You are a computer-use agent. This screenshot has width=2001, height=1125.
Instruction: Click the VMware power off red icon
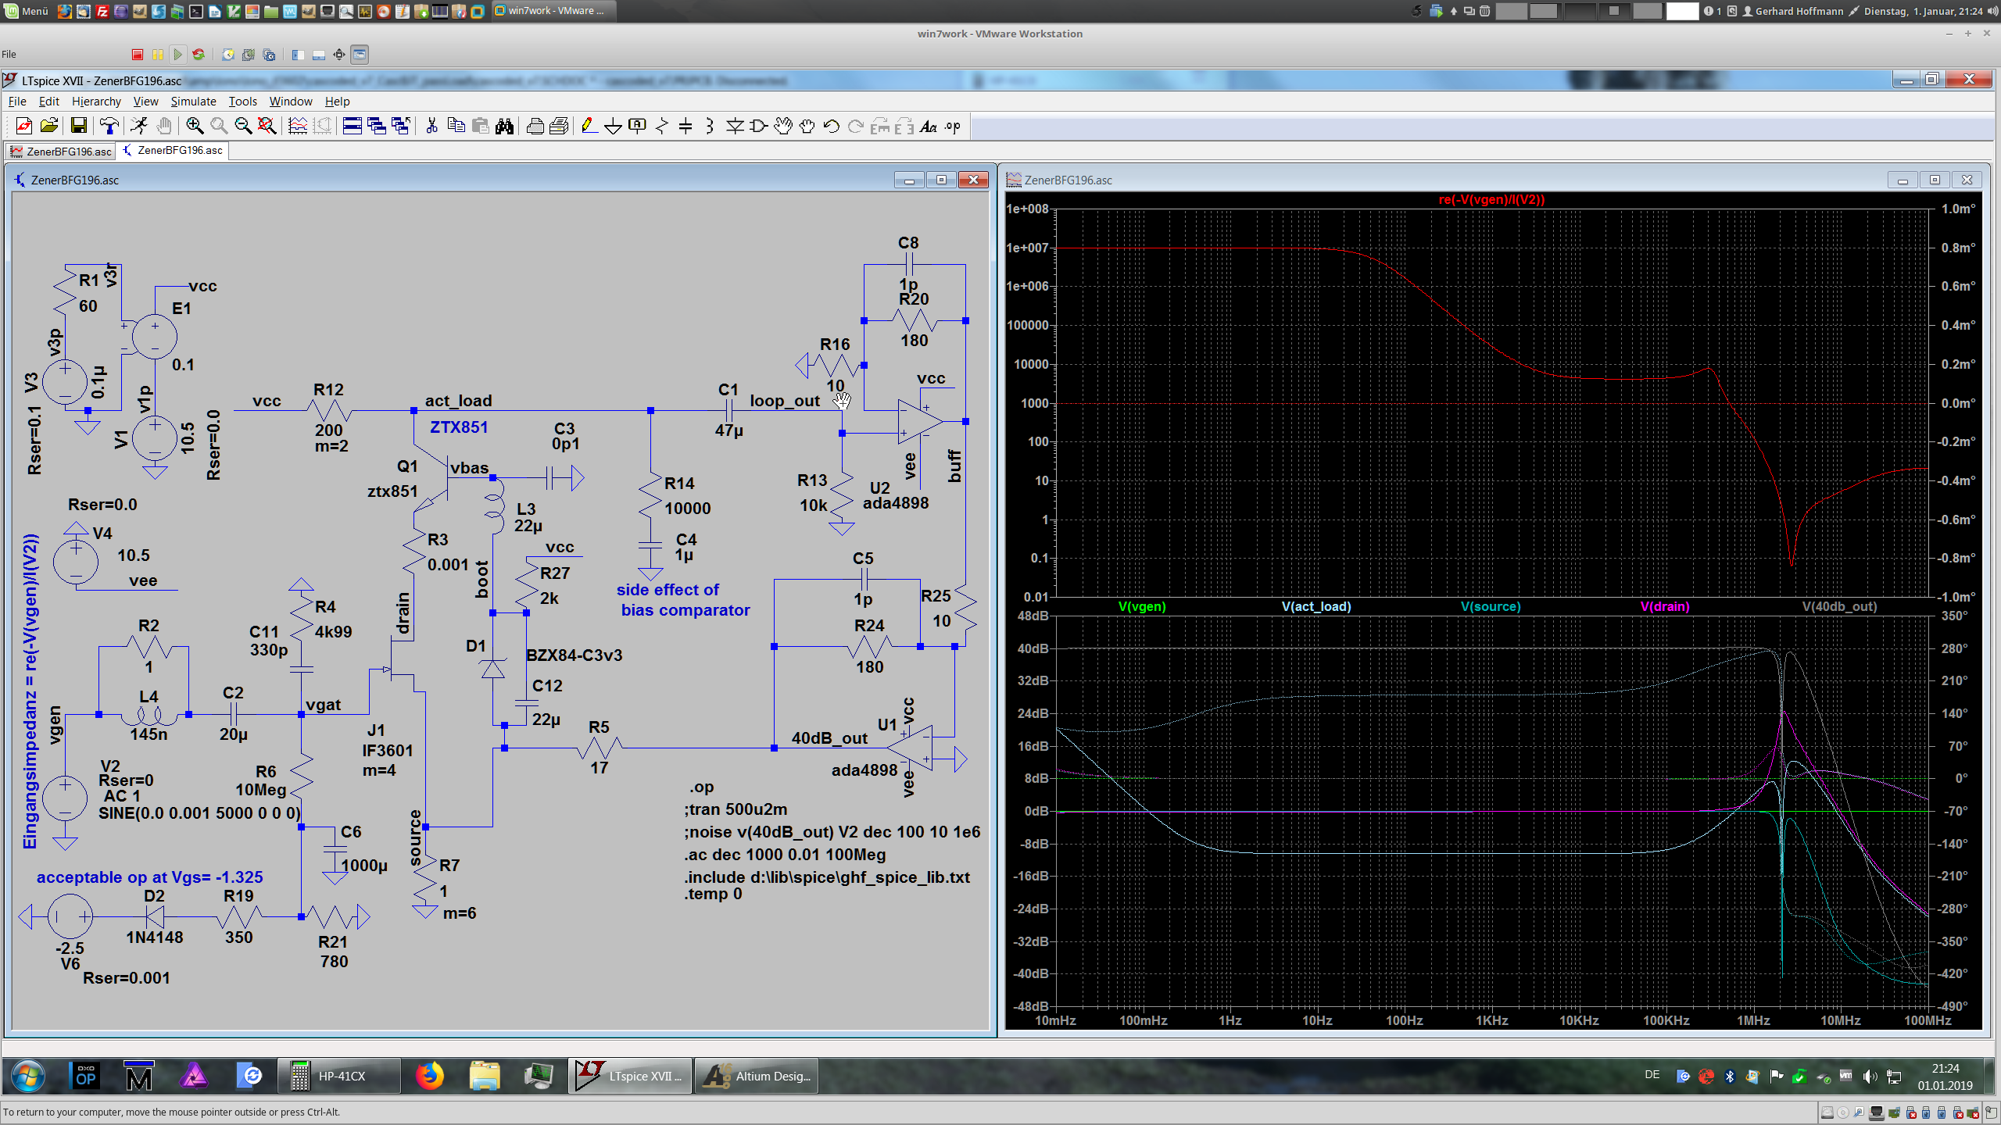(138, 55)
